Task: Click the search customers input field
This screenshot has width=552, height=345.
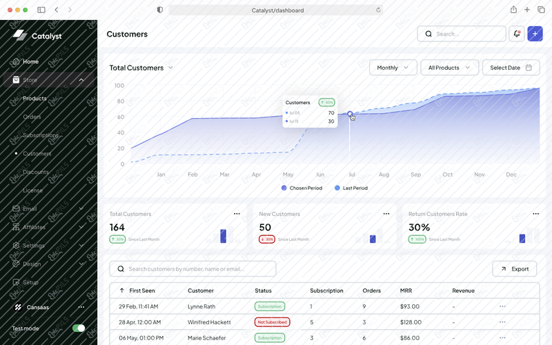Action: click(193, 269)
